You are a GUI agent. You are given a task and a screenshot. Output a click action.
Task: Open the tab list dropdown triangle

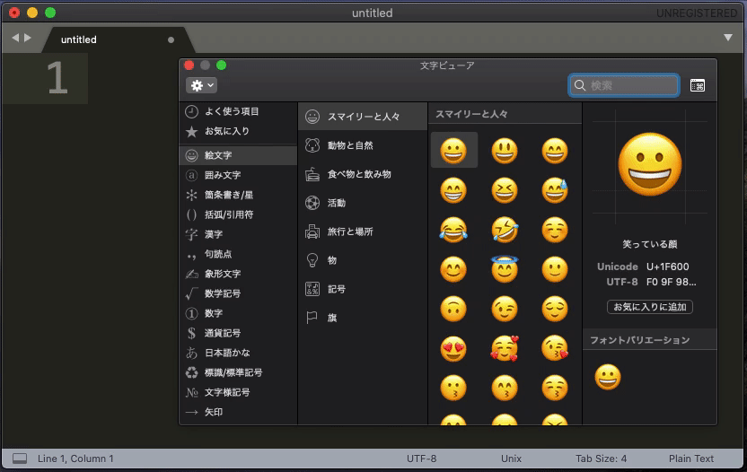tap(728, 38)
